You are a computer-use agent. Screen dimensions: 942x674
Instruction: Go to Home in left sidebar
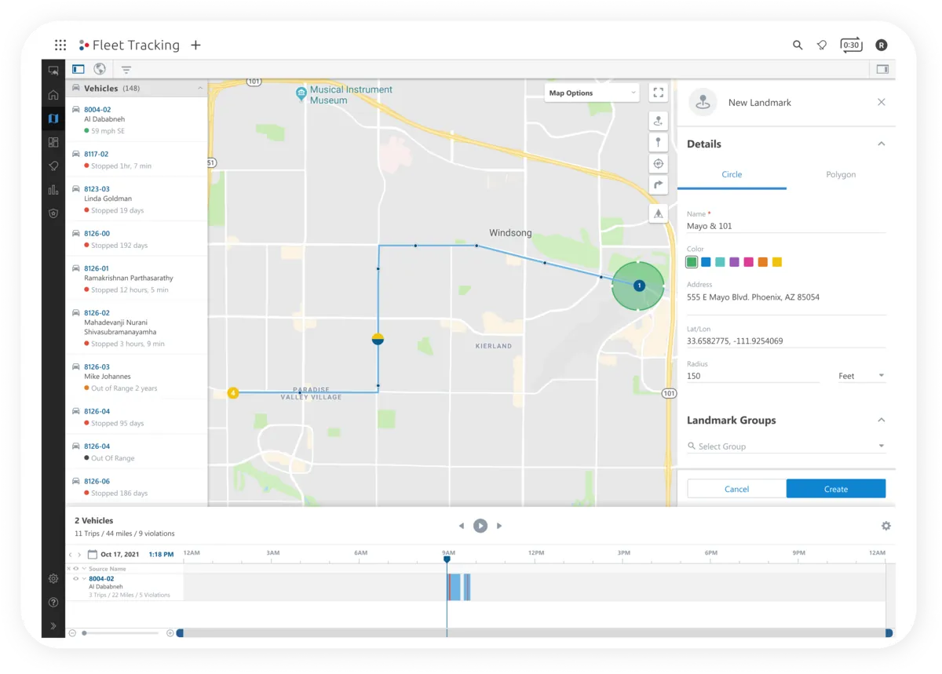point(53,95)
